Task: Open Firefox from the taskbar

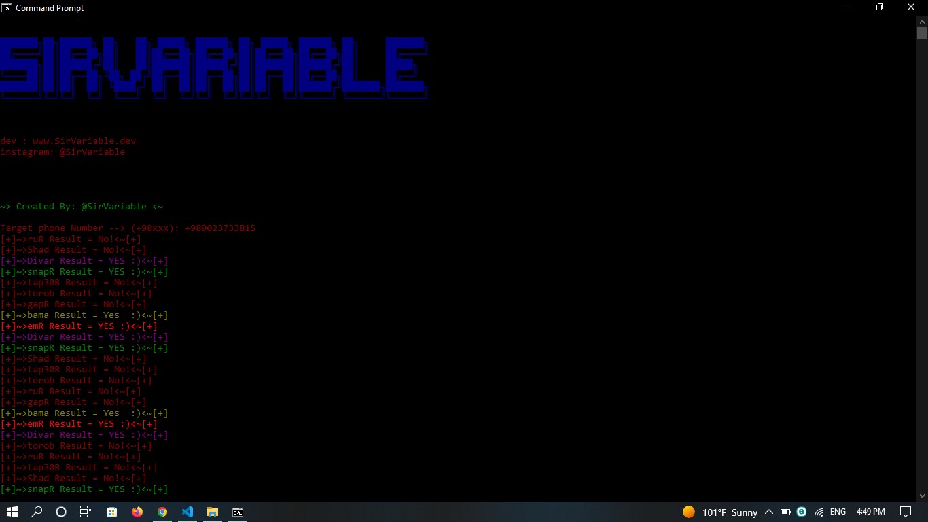Action: pyautogui.click(x=137, y=512)
